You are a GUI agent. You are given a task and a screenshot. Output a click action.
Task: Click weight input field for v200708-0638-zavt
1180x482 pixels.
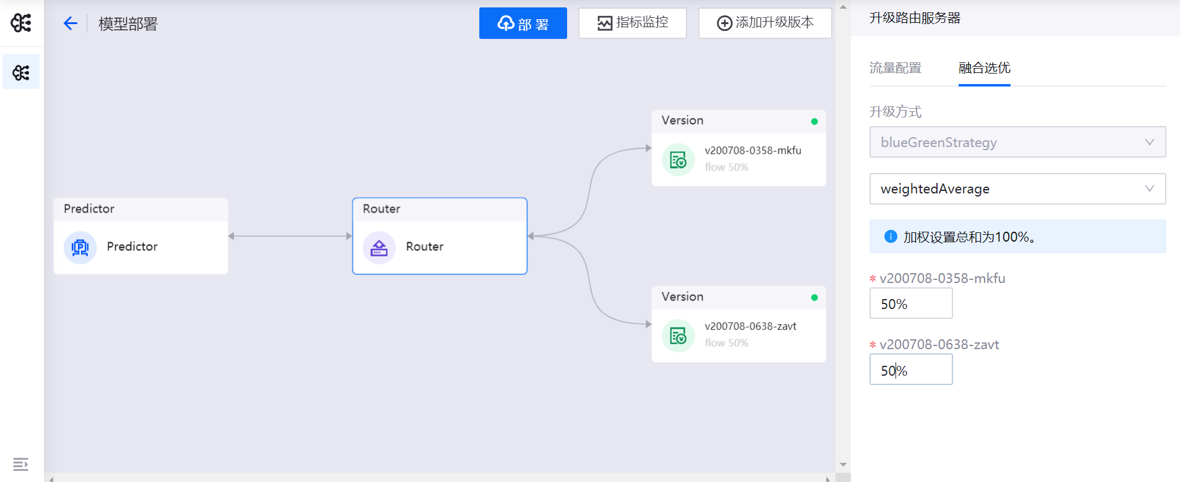click(x=911, y=370)
